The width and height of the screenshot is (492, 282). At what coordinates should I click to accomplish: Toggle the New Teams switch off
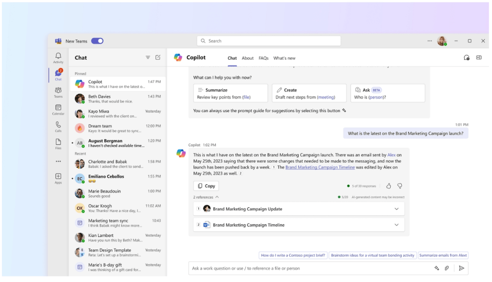(97, 41)
